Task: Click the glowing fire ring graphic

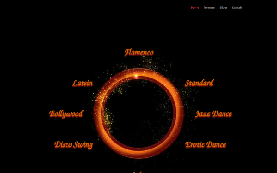Action: point(139,113)
